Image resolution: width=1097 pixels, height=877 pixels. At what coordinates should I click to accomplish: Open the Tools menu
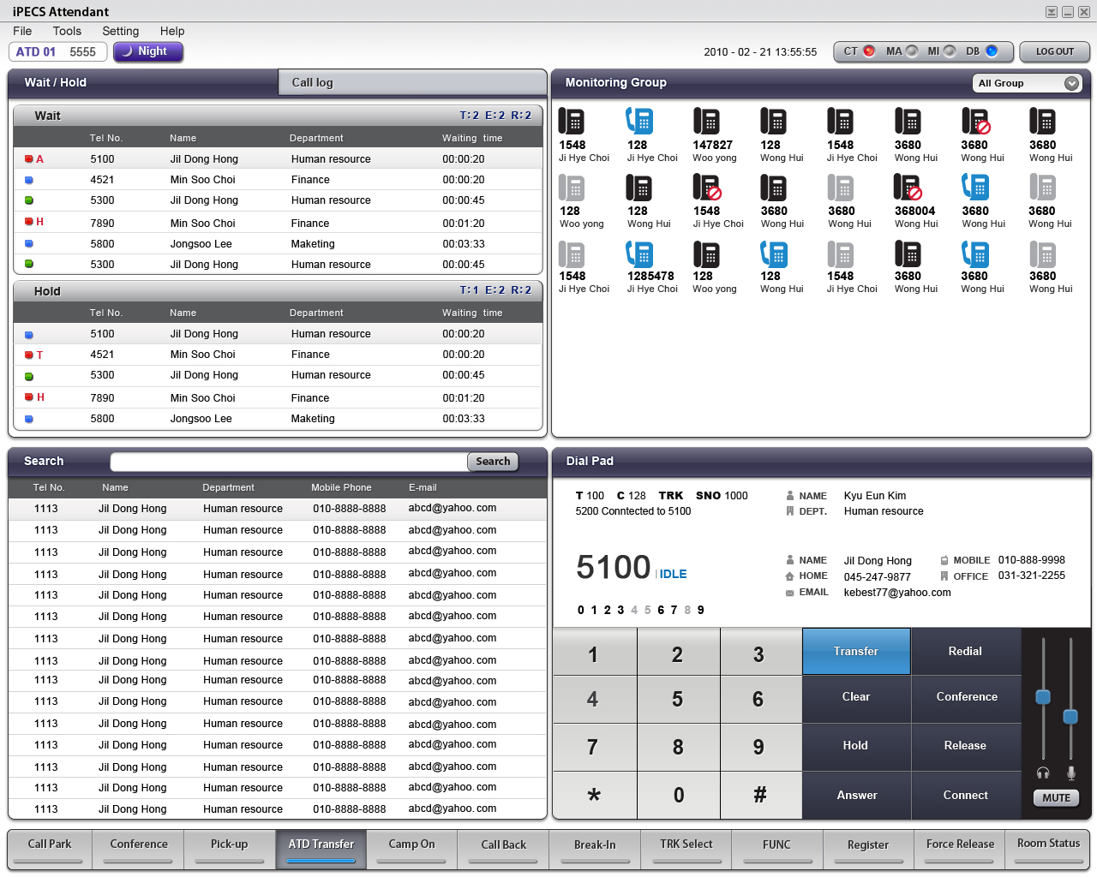click(67, 31)
